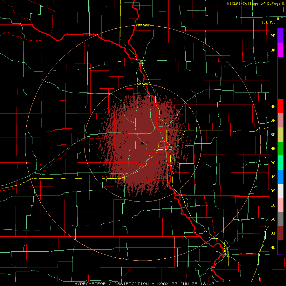
Task: Click the BD legend label
Action: (x=273, y=135)
